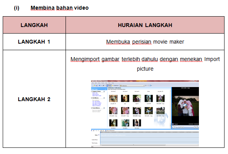
Task: Click the timeline horizontal scrollbar
Action: [150, 145]
